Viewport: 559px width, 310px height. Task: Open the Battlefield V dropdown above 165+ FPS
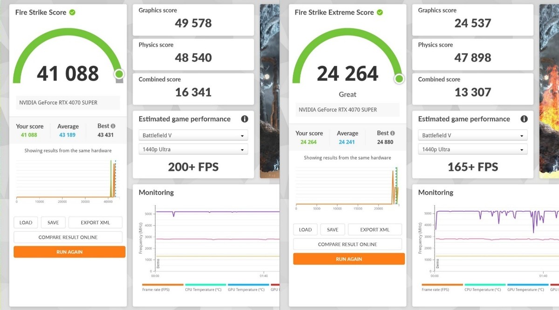tap(472, 135)
